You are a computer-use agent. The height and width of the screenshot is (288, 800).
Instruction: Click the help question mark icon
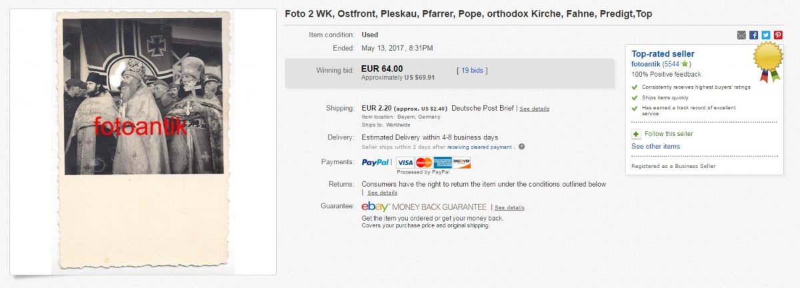pos(521,147)
